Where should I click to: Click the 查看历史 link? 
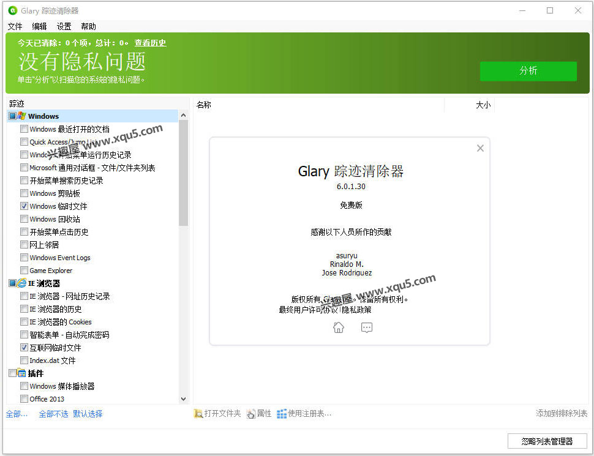point(150,43)
